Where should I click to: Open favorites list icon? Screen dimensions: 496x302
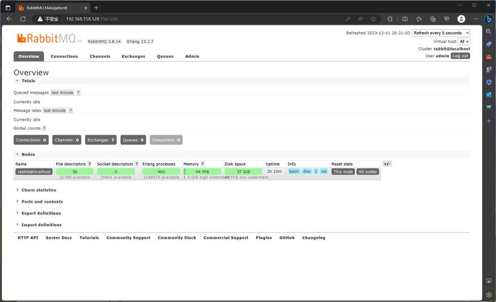pyautogui.click(x=419, y=19)
